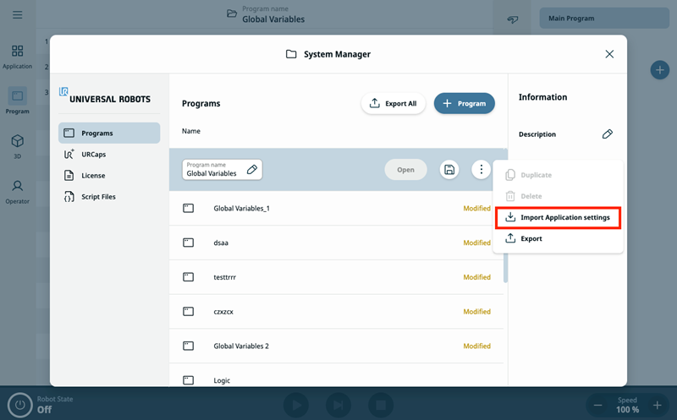The width and height of the screenshot is (677, 420).
Task: Stop the program with Stop button
Action: point(381,405)
